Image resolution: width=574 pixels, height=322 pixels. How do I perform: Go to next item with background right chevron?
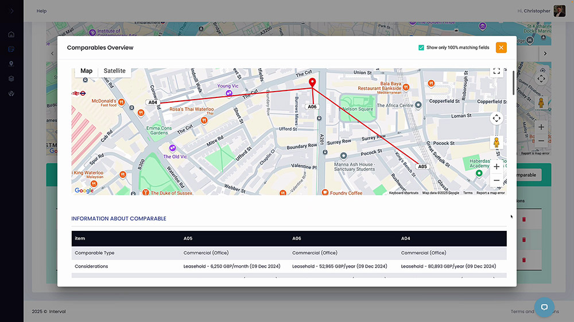(545, 53)
